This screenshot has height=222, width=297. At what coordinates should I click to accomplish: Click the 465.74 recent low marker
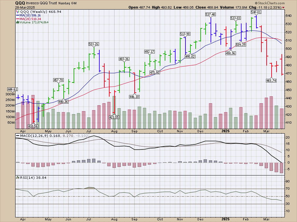tap(273, 80)
